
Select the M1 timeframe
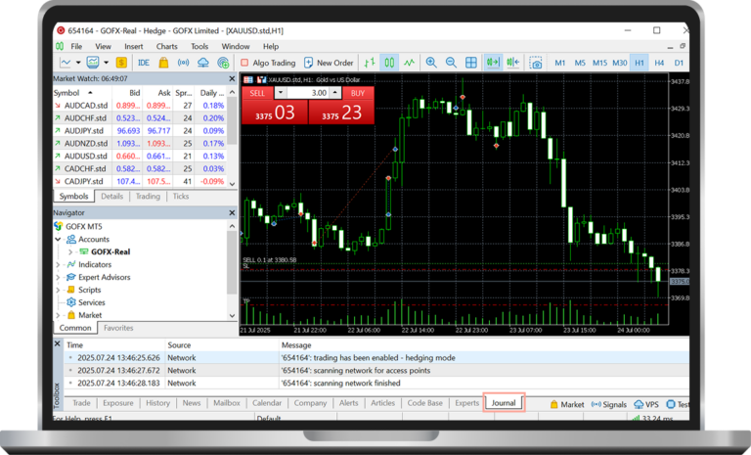[x=560, y=63]
